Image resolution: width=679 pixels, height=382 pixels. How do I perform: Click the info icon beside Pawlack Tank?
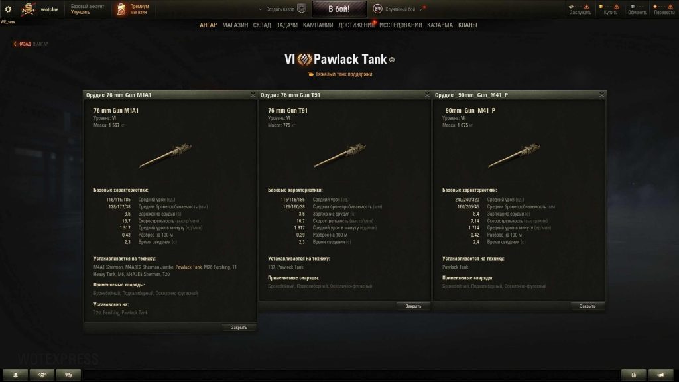click(392, 60)
